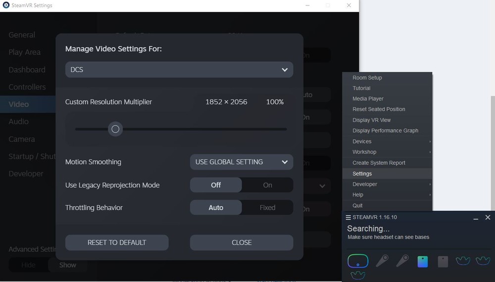
Task: Select Room Setup from the menu
Action: tap(388, 78)
